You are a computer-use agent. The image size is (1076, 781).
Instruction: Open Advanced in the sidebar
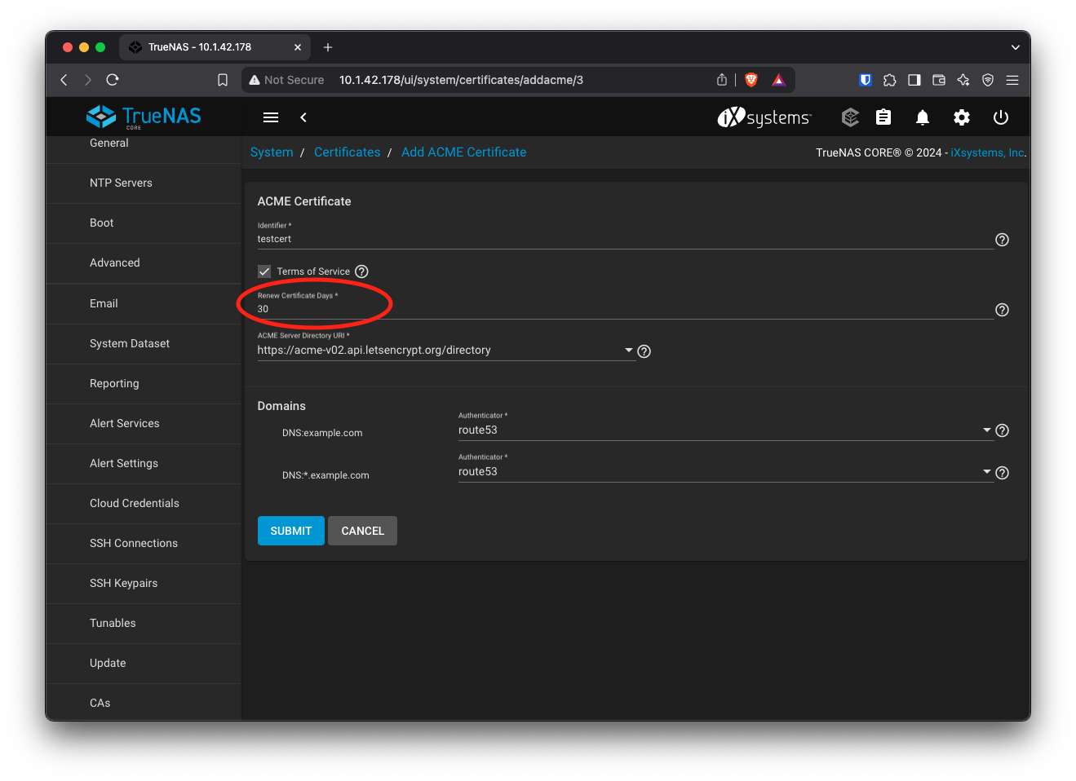click(144, 263)
